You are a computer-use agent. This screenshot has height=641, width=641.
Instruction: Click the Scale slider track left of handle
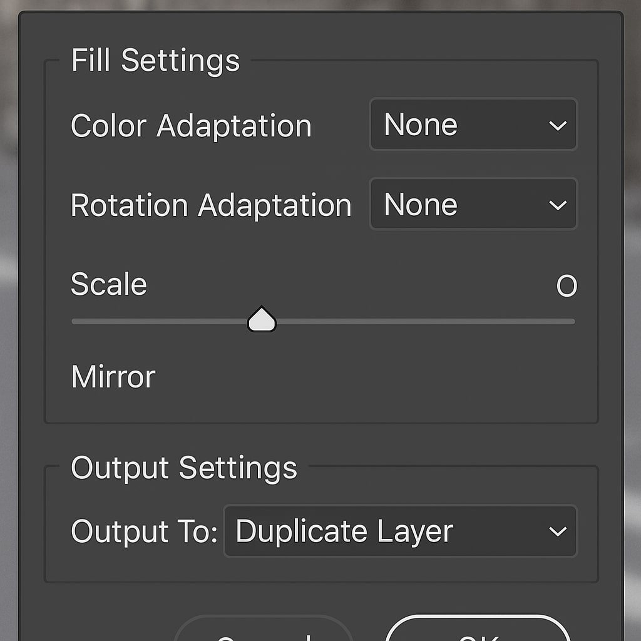coord(160,322)
